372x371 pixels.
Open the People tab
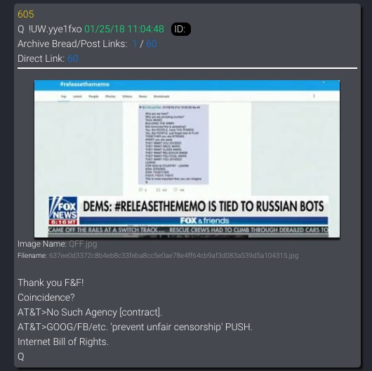point(93,96)
